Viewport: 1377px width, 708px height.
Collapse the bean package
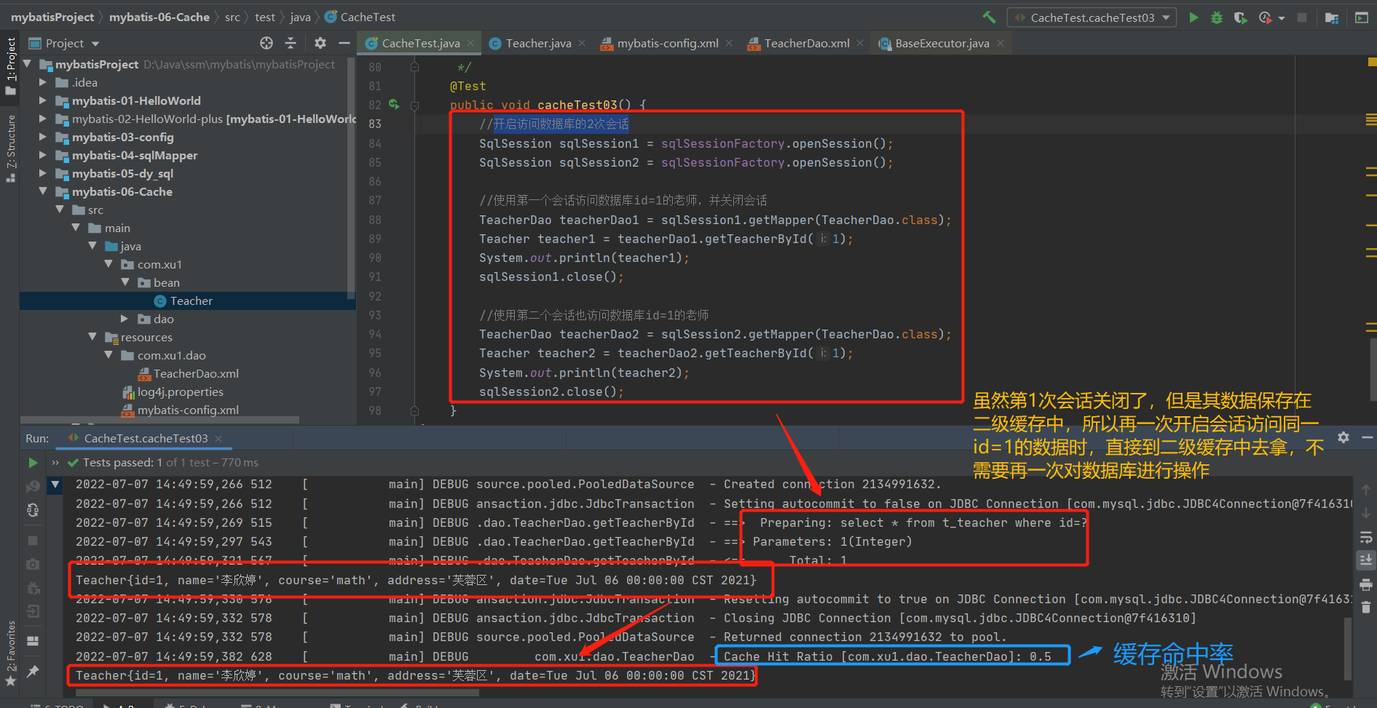point(125,282)
